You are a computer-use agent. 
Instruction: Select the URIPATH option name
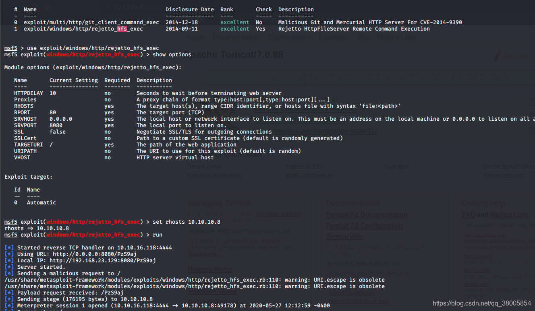pyautogui.click(x=25, y=151)
